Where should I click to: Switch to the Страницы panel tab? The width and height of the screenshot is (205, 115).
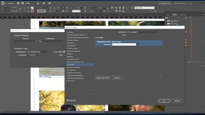point(182,15)
